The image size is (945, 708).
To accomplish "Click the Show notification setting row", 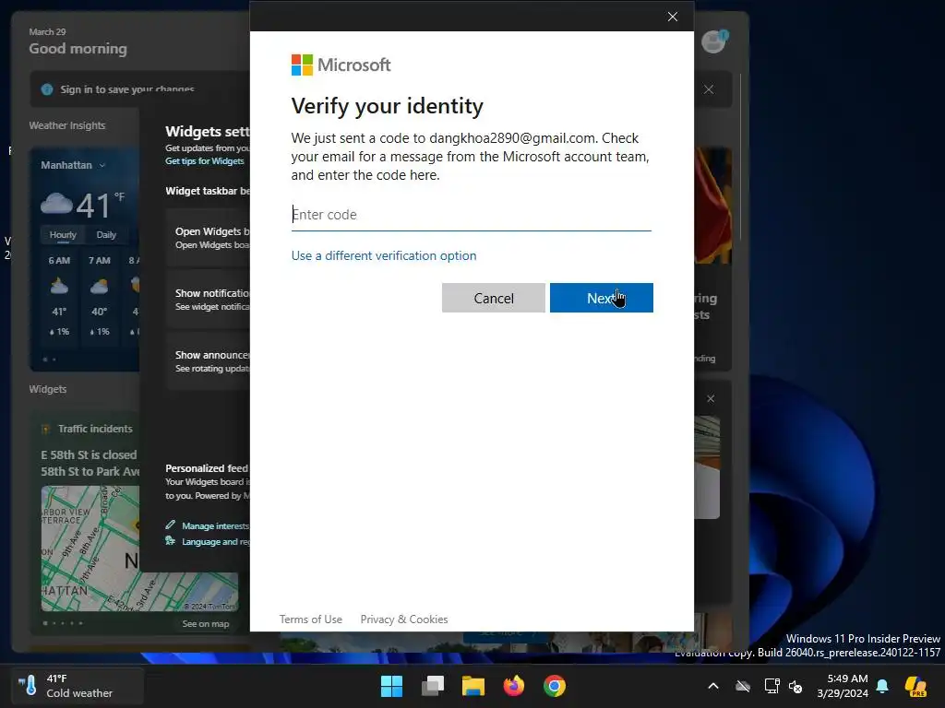I will tap(208, 300).
